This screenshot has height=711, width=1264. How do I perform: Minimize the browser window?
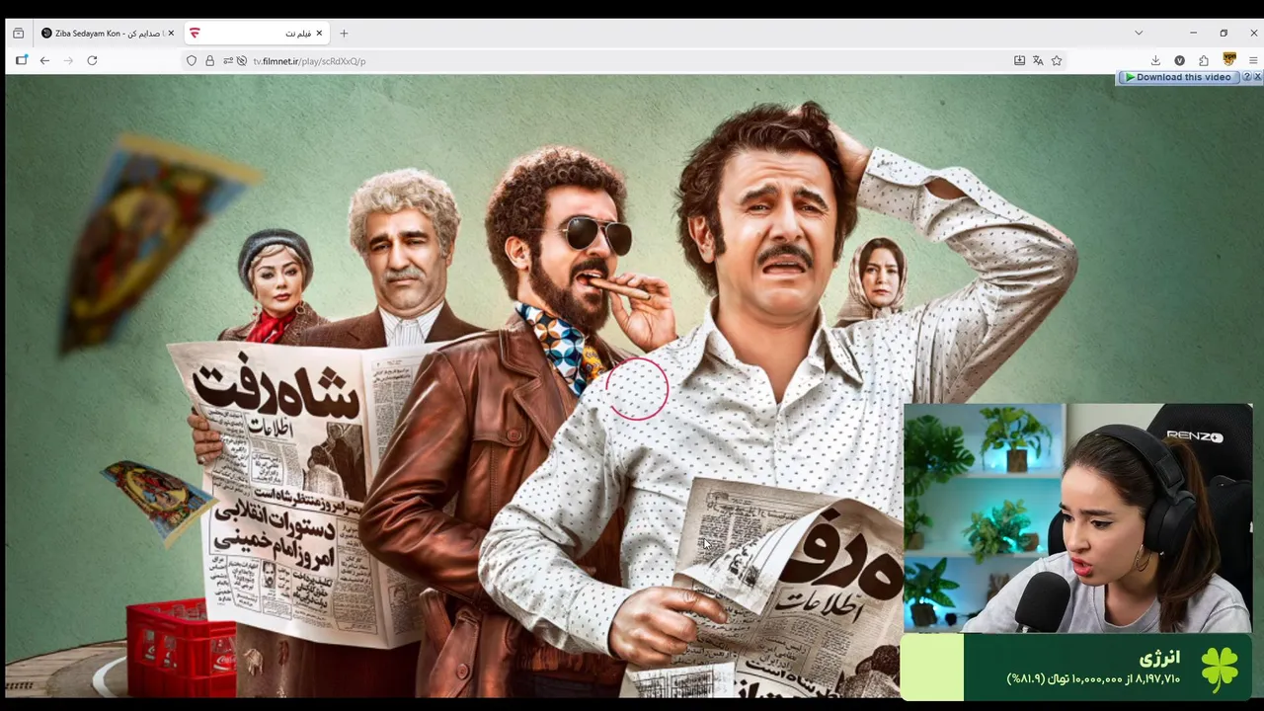click(x=1193, y=33)
